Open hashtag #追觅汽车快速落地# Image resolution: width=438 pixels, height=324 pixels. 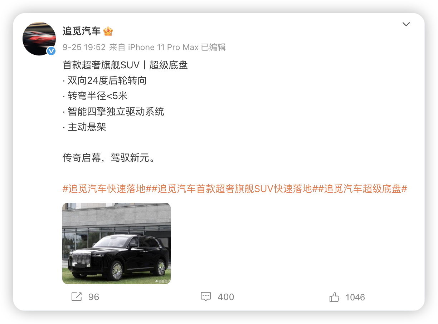104,189
